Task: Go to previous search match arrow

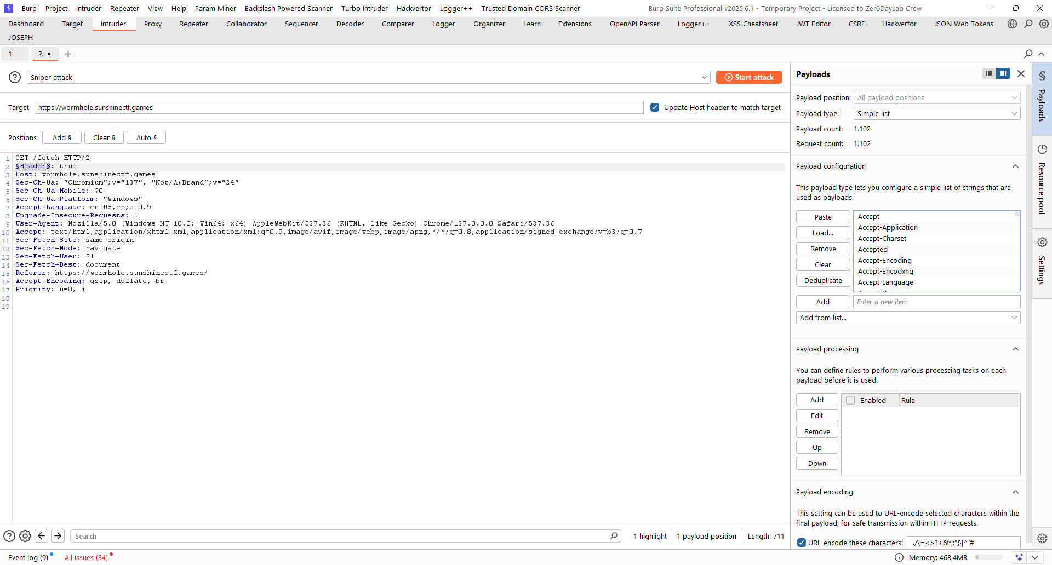Action: [41, 536]
